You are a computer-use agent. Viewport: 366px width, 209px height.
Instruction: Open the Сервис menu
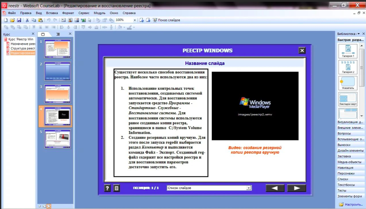click(84, 13)
